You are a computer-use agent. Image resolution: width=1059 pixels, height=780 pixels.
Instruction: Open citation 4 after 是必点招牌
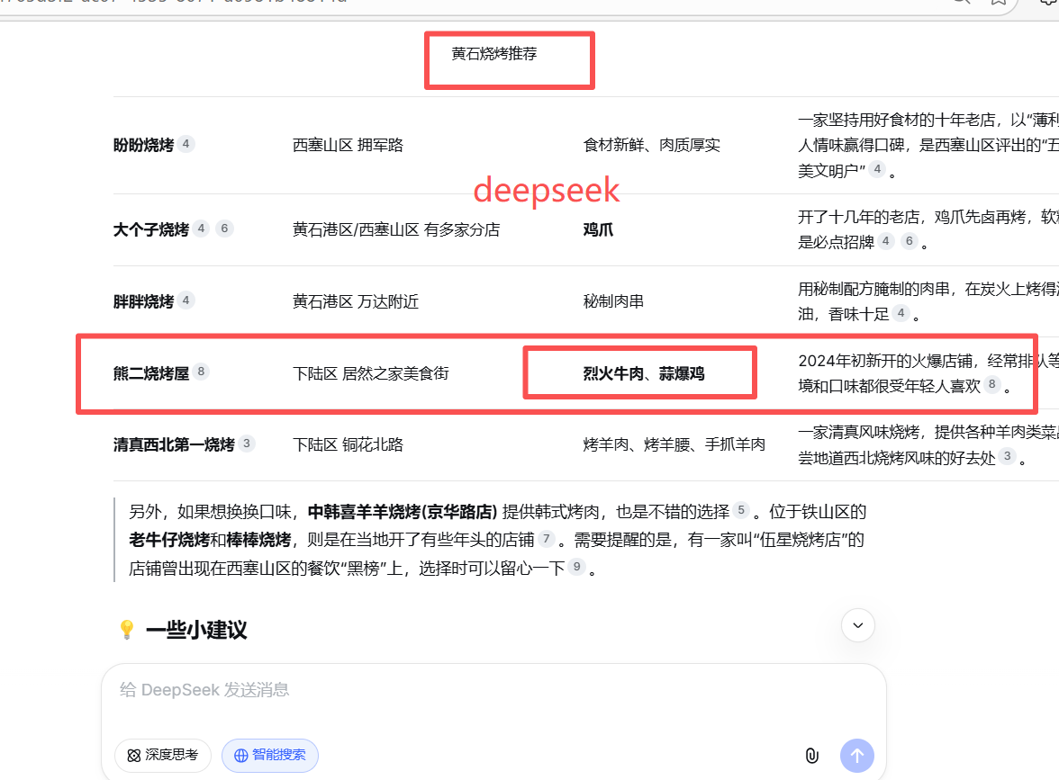(x=886, y=241)
